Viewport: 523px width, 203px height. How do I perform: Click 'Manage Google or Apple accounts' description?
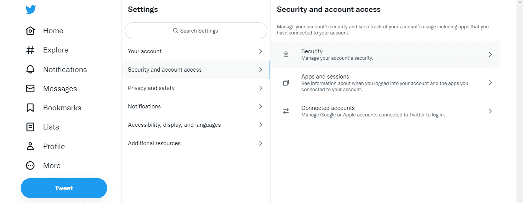pos(373,115)
